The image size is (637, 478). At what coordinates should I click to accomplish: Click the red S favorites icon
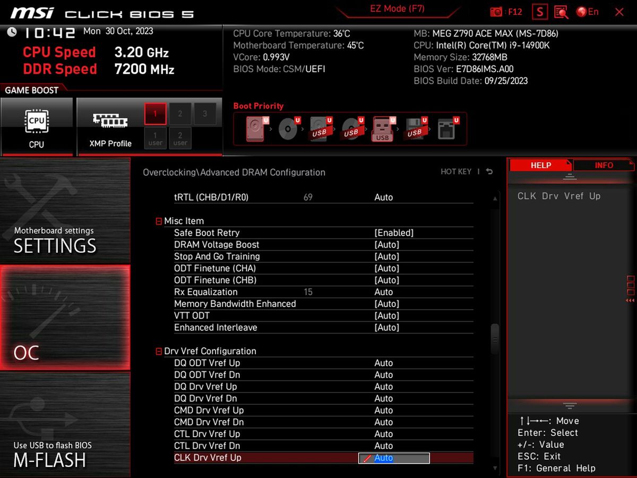tap(540, 12)
